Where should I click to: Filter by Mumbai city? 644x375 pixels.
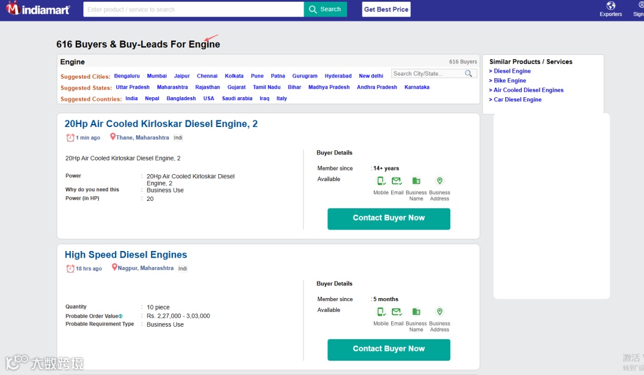(x=157, y=76)
